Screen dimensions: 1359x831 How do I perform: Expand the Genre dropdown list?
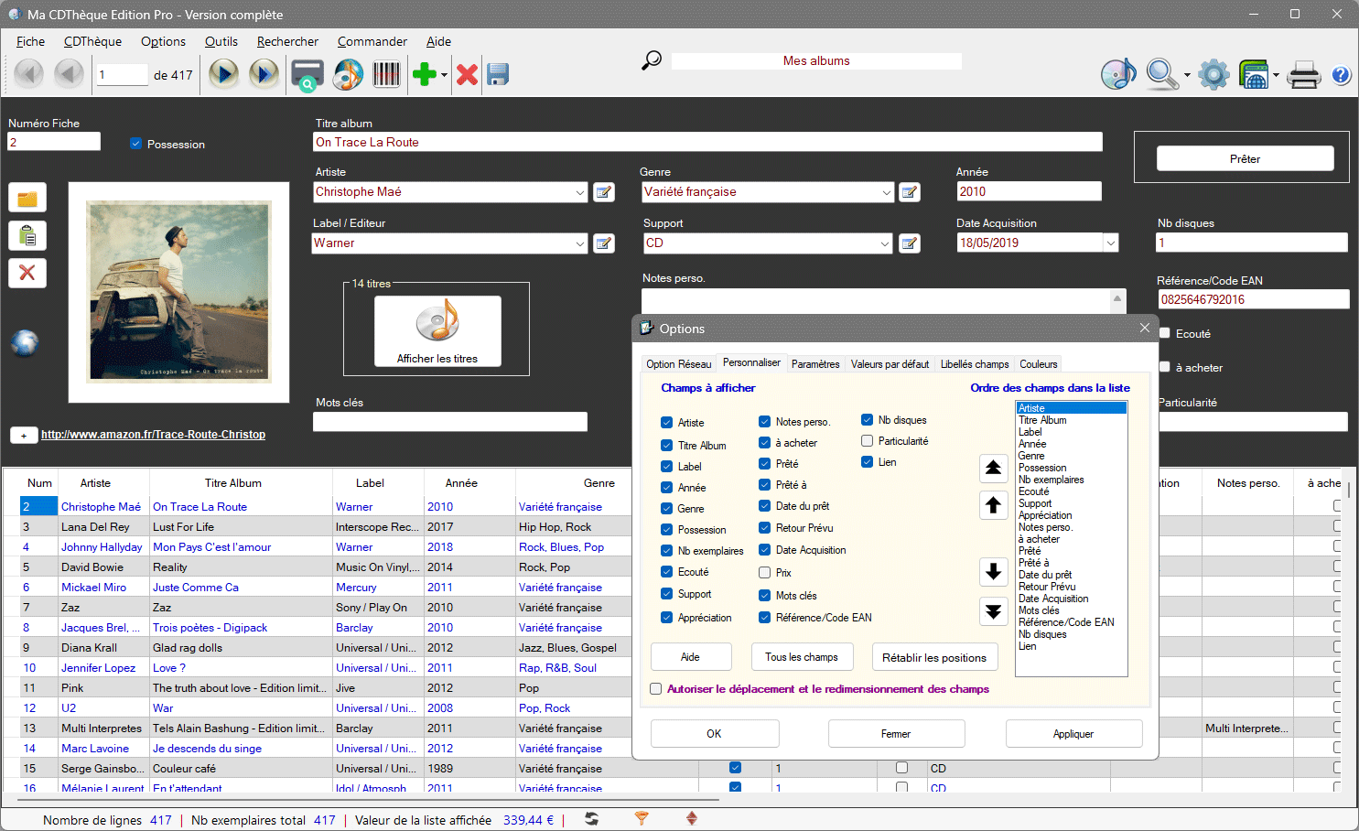(x=886, y=192)
